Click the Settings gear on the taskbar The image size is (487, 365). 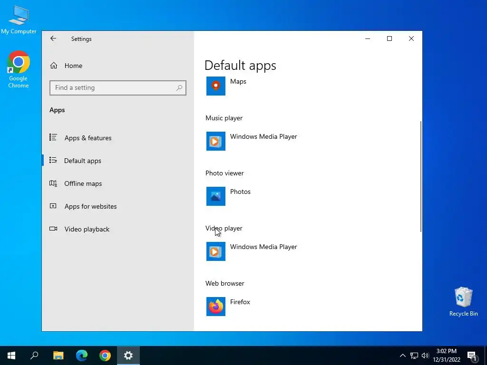pyautogui.click(x=128, y=355)
